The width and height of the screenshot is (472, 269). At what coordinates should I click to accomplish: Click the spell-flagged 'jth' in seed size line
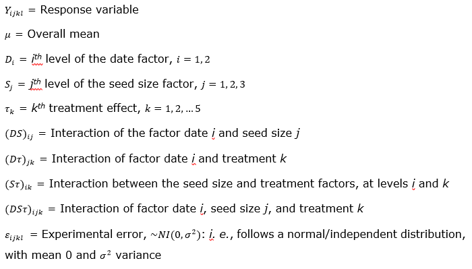35,84
